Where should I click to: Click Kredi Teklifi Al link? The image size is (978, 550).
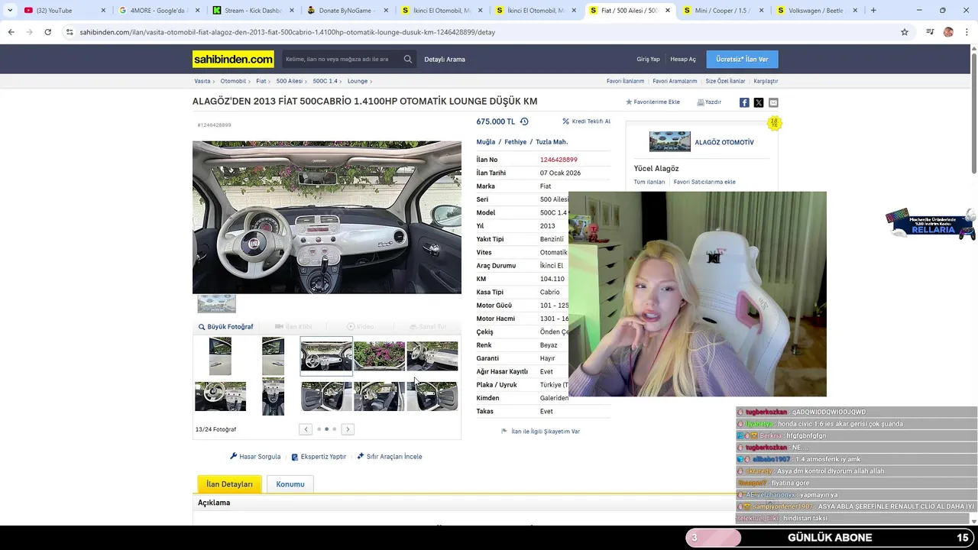tap(587, 121)
